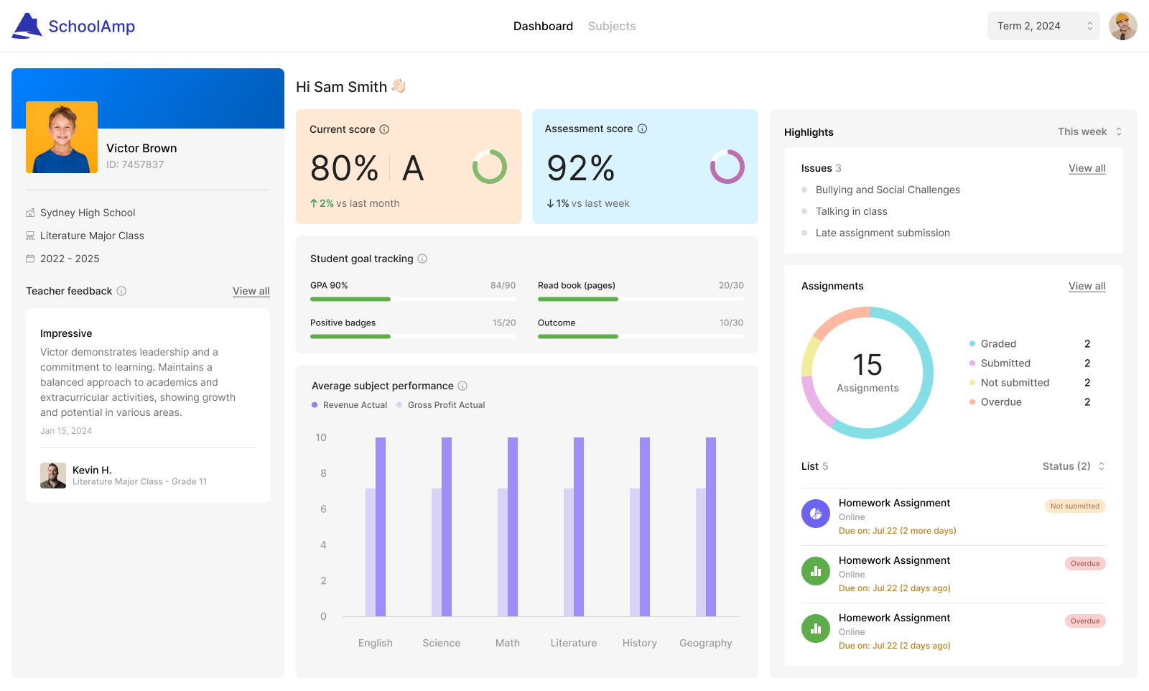Click info icon beside Assessment score
The height and width of the screenshot is (691, 1149).
[643, 129]
